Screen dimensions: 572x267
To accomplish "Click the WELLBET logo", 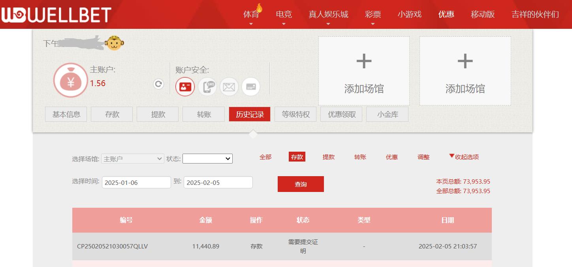I will [x=57, y=14].
